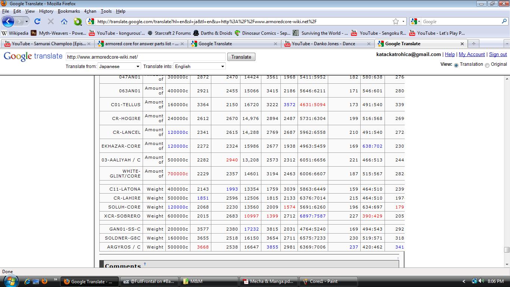Focus the browser address bar
Image resolution: width=510 pixels, height=287 pixels.
tap(243, 21)
